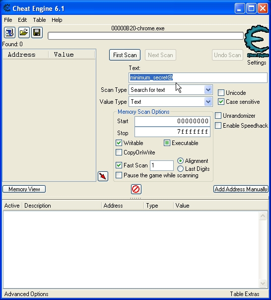This screenshot has height=300, width=271.
Task: Click Cheat Engine title bar gear icon
Action: point(7,8)
